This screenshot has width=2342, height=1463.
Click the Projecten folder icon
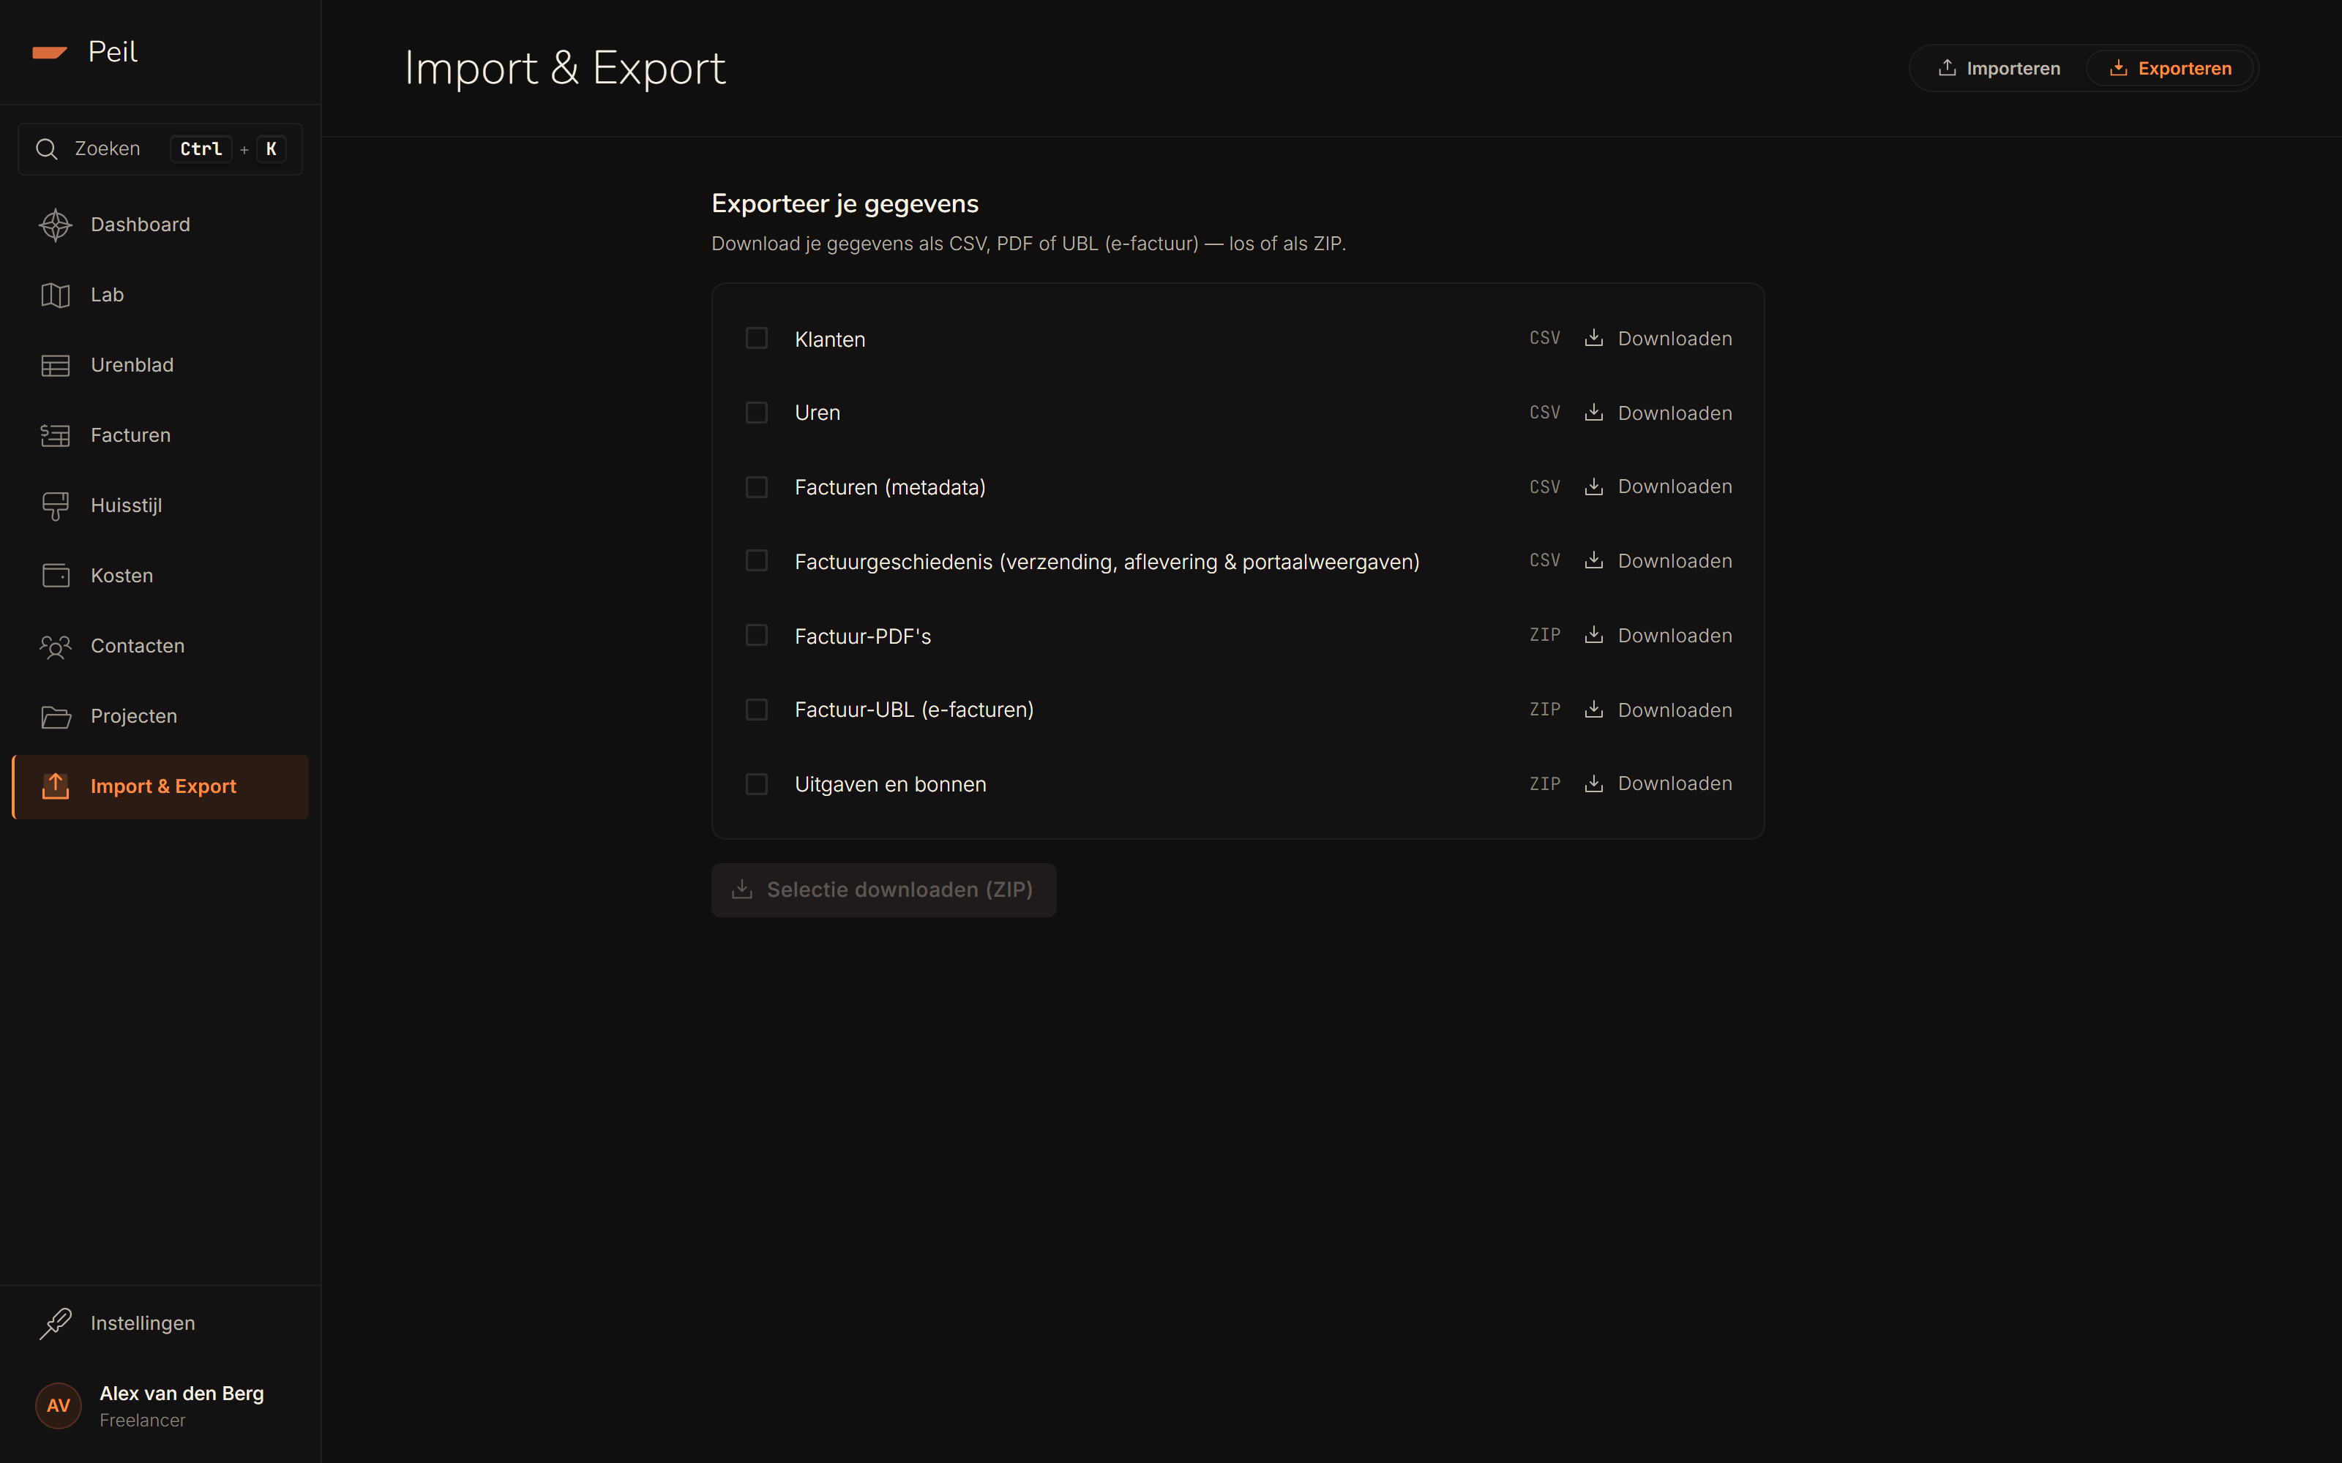coord(55,717)
